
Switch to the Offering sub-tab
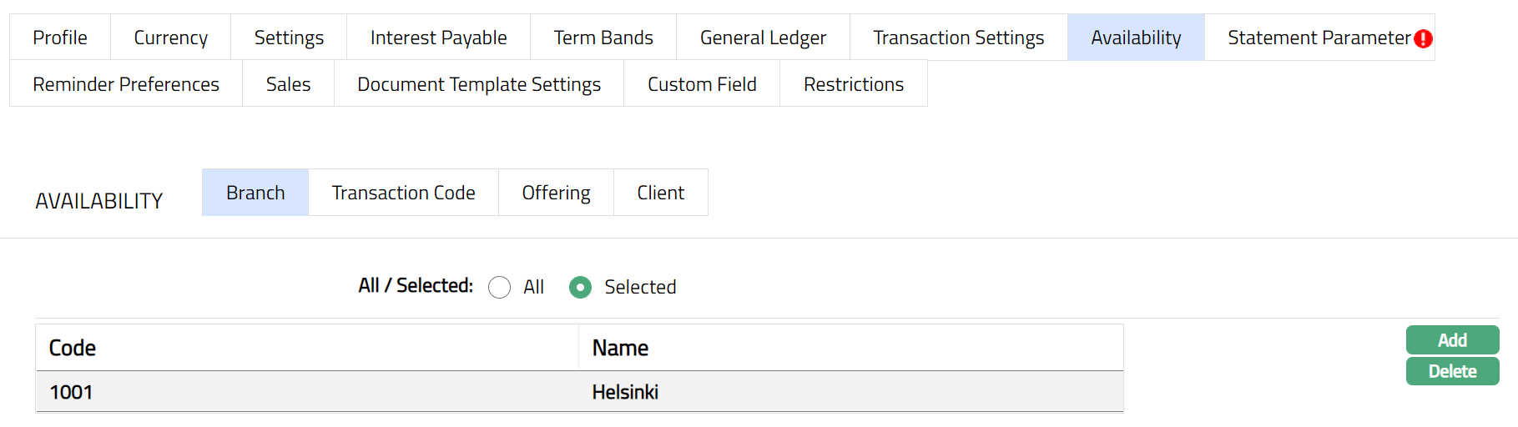click(x=556, y=193)
